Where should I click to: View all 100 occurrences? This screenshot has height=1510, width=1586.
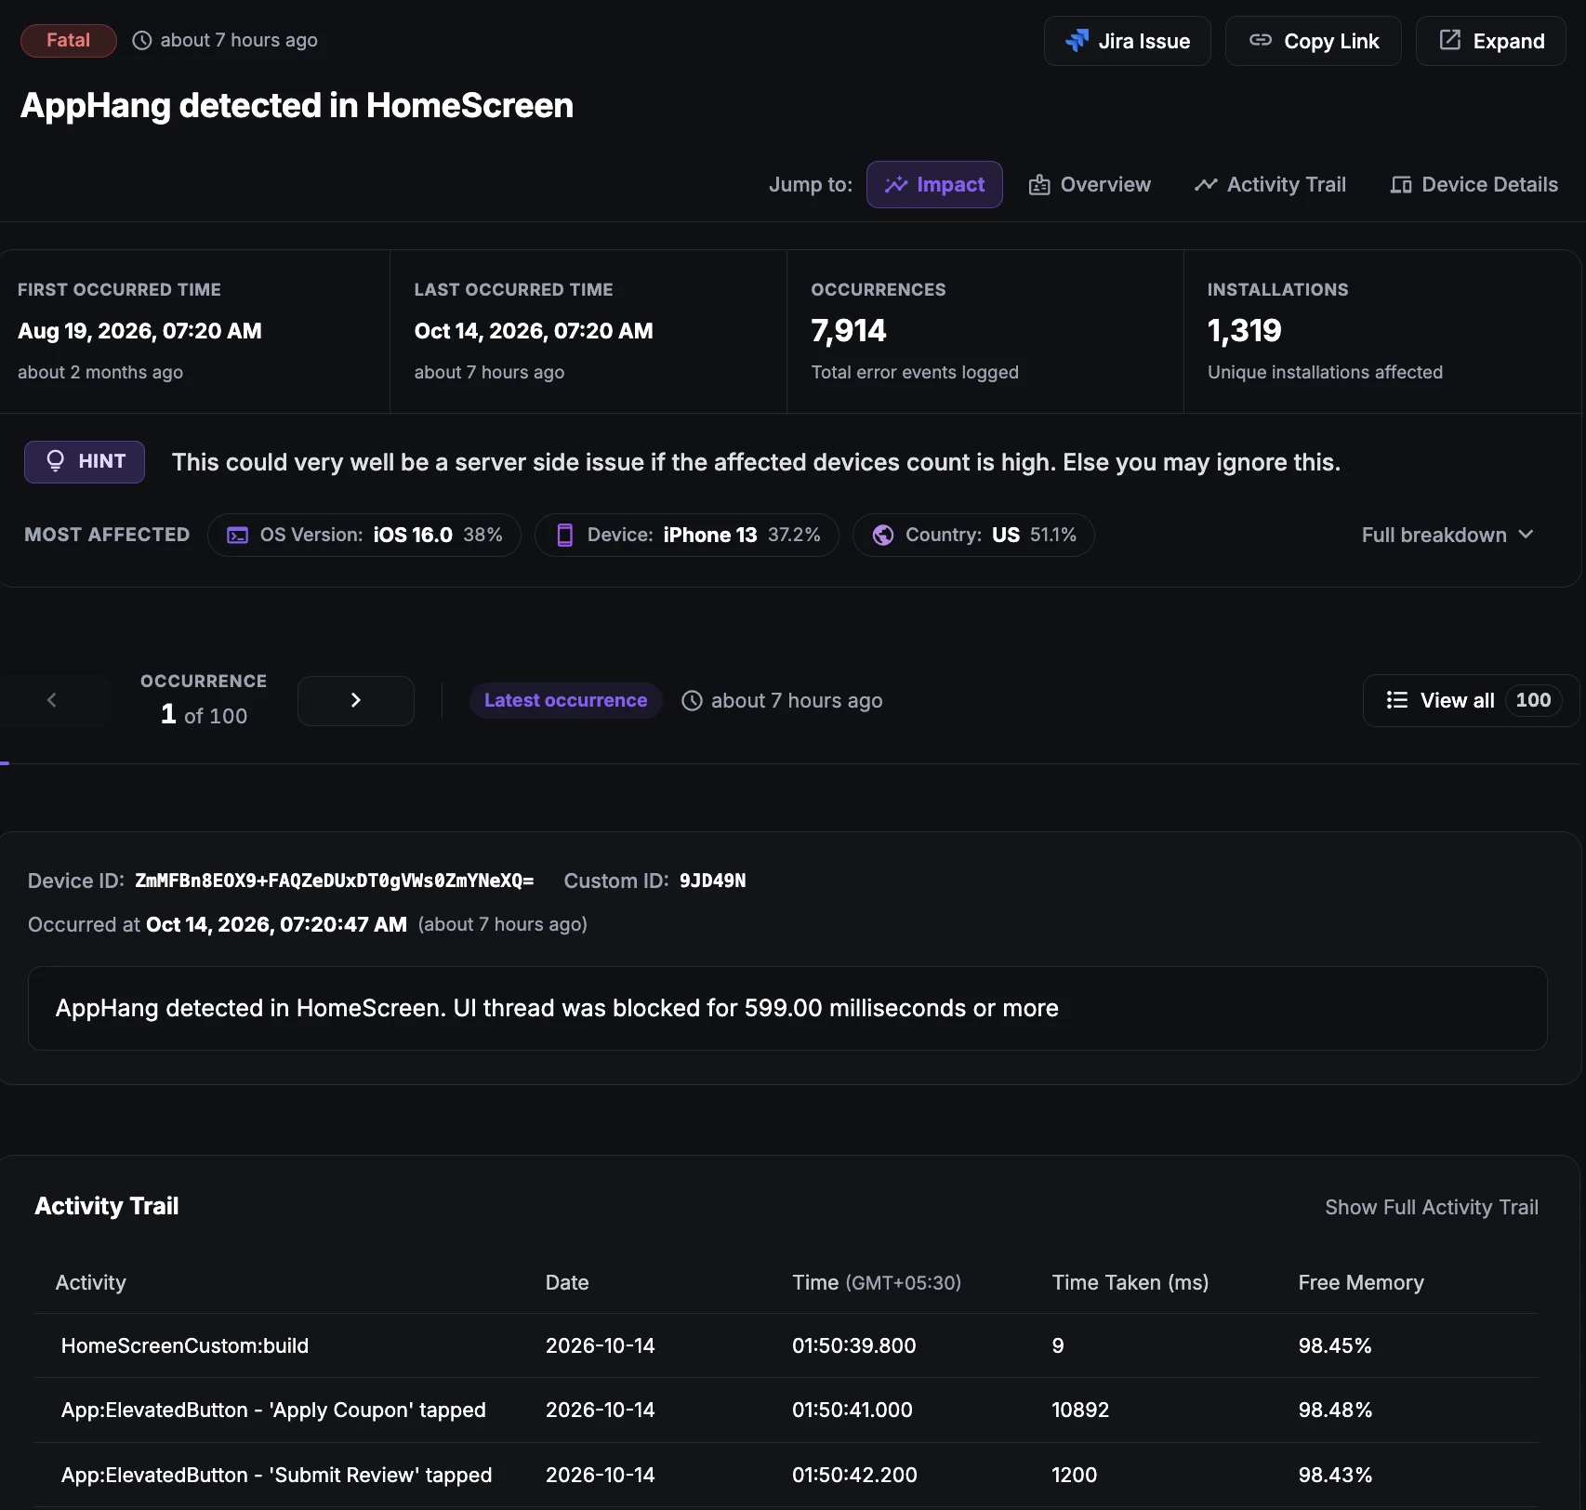click(1472, 700)
